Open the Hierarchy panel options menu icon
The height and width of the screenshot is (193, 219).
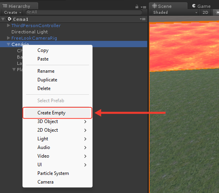click(143, 7)
